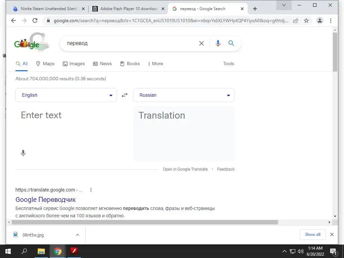This screenshot has width=344, height=258.
Task: Show all downloads
Action: [x=313, y=234]
